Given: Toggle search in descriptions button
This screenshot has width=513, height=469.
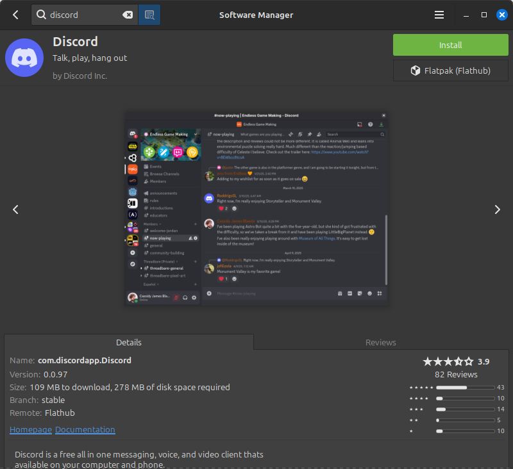Looking at the screenshot, I should coord(149,15).
